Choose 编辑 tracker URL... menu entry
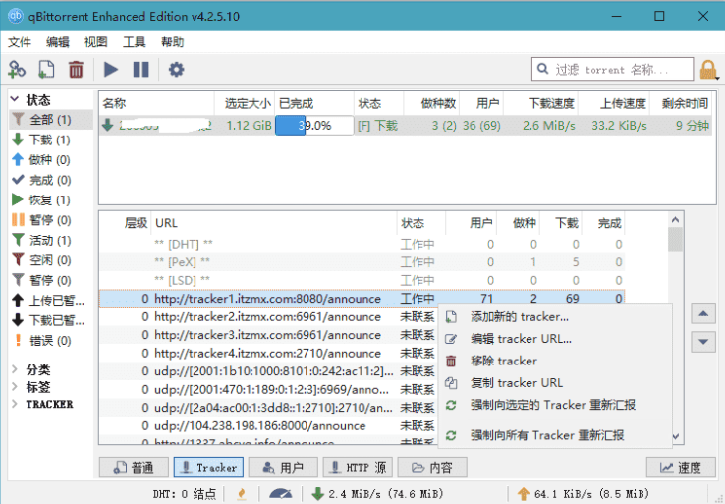The image size is (725, 504). coord(555,339)
